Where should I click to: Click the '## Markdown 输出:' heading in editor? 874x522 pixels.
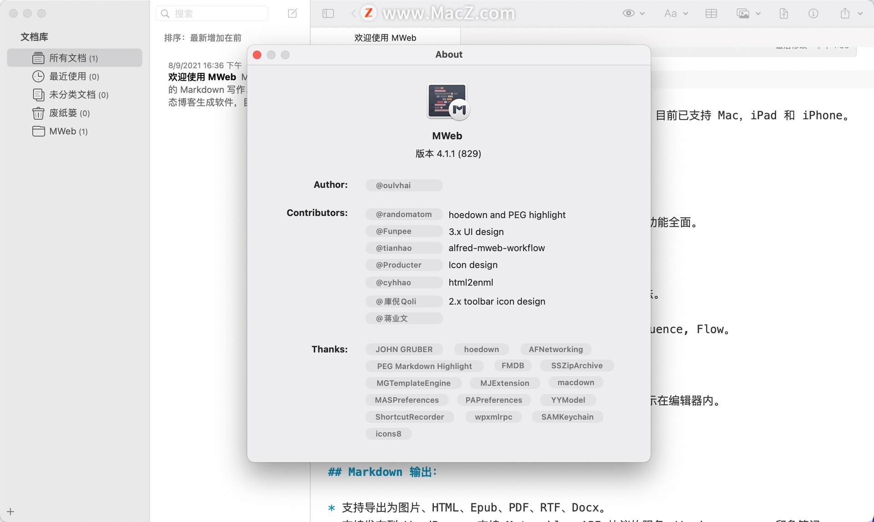click(x=382, y=472)
